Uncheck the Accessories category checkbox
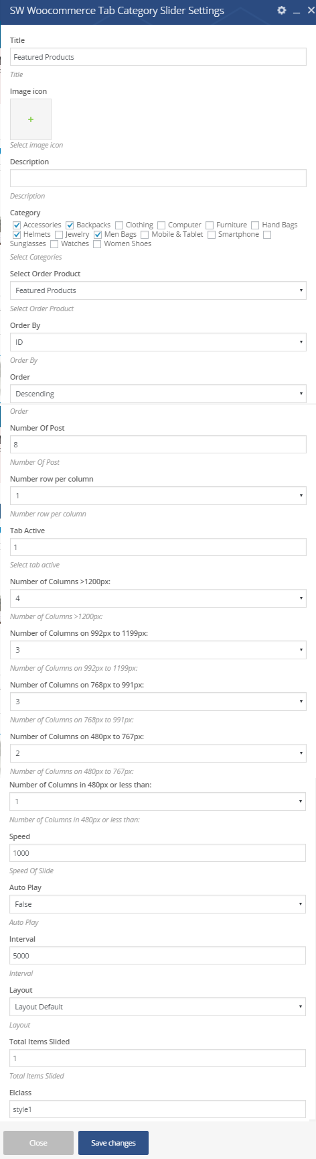 coord(17,225)
